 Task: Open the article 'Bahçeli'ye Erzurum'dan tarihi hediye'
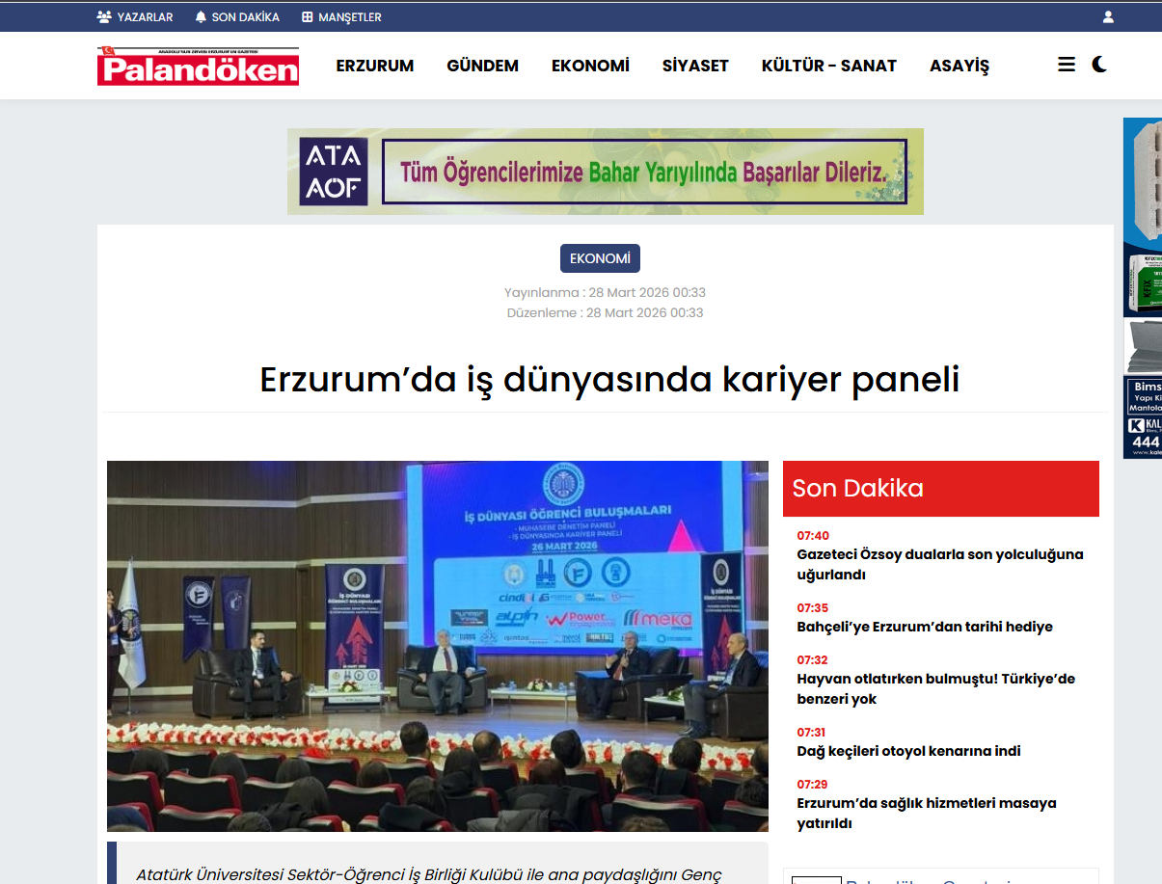924,627
